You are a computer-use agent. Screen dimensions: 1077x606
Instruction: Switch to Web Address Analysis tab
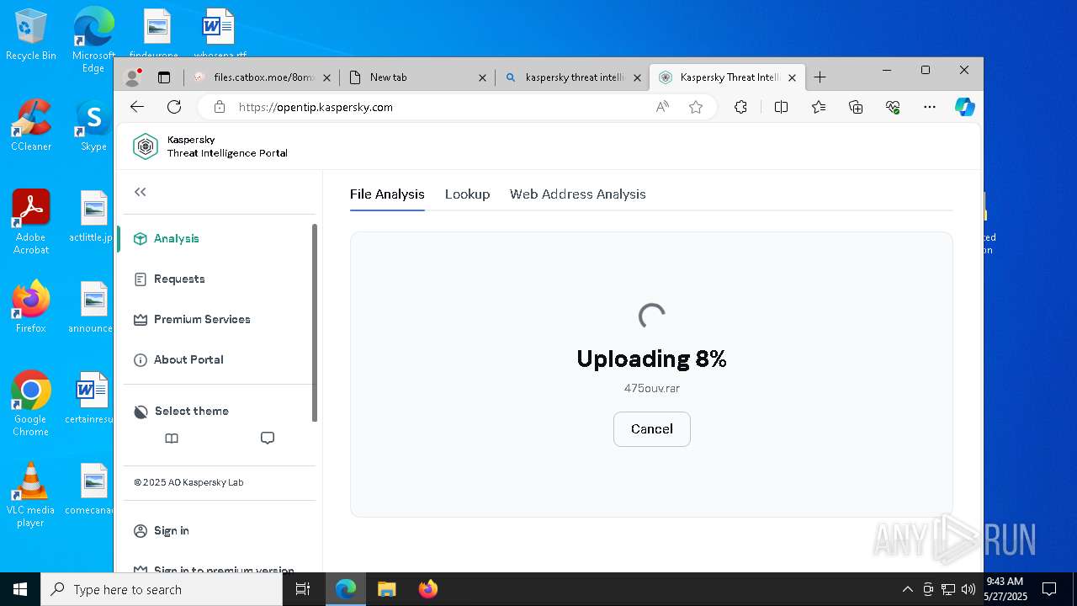tap(578, 194)
